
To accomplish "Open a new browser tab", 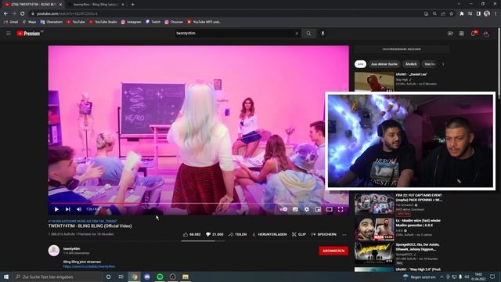I will (132, 5).
